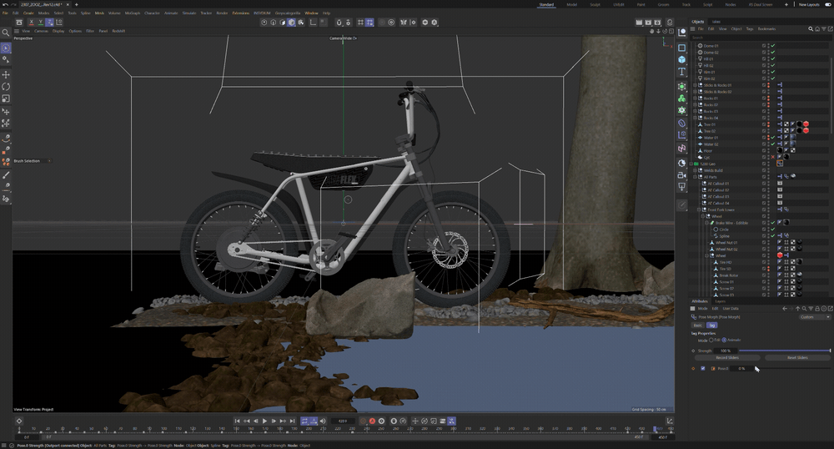The height and width of the screenshot is (449, 834).
Task: Toggle the Pose.0 checkbox
Action: pyautogui.click(x=702, y=368)
